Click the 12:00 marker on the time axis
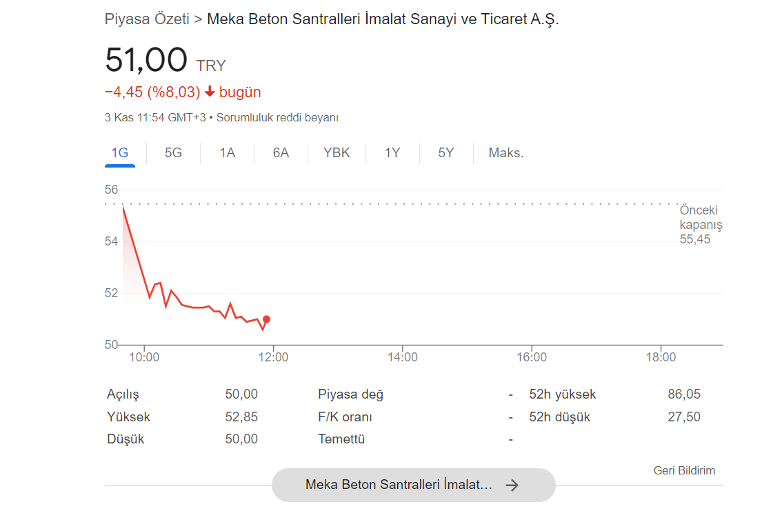The height and width of the screenshot is (511, 771). pyautogui.click(x=273, y=357)
